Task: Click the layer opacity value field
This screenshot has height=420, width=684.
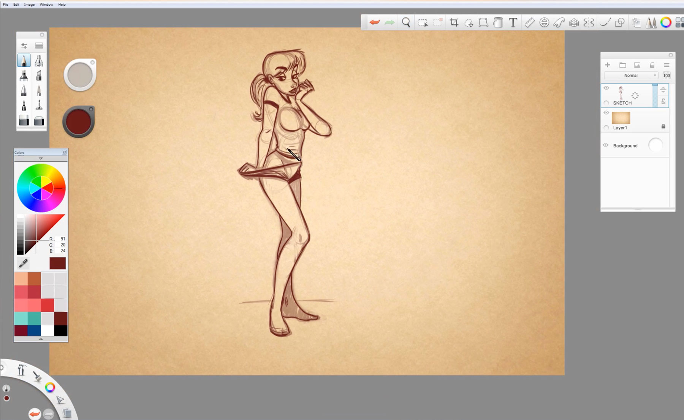Action: click(x=667, y=76)
